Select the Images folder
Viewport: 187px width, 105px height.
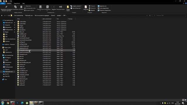pos(21,26)
